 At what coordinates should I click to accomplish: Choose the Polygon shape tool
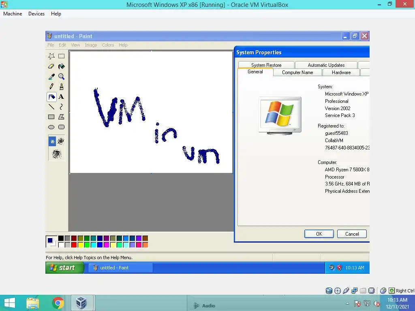(x=62, y=117)
